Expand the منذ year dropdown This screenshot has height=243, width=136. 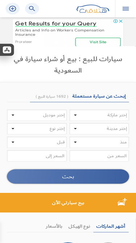pyautogui.click(x=99, y=142)
